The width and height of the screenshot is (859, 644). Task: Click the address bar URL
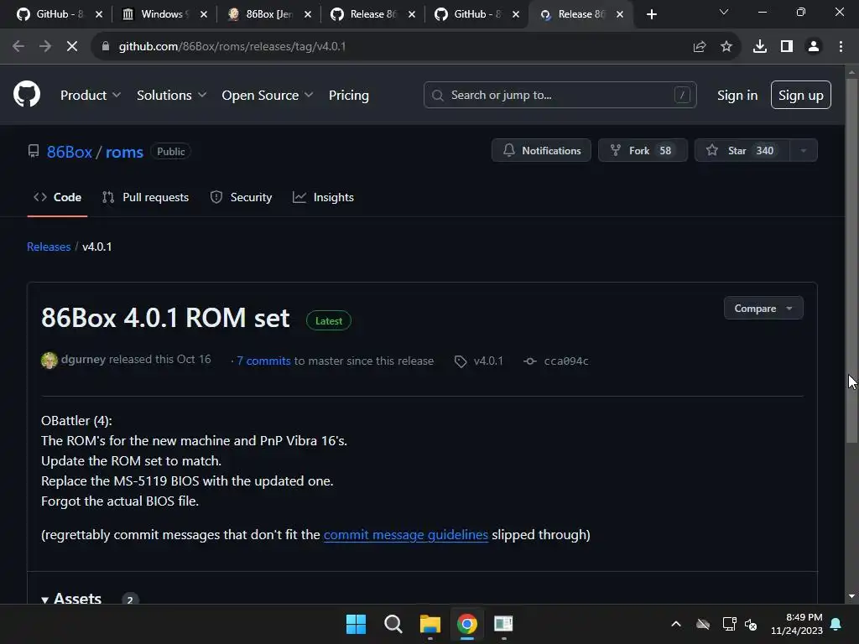pos(232,47)
